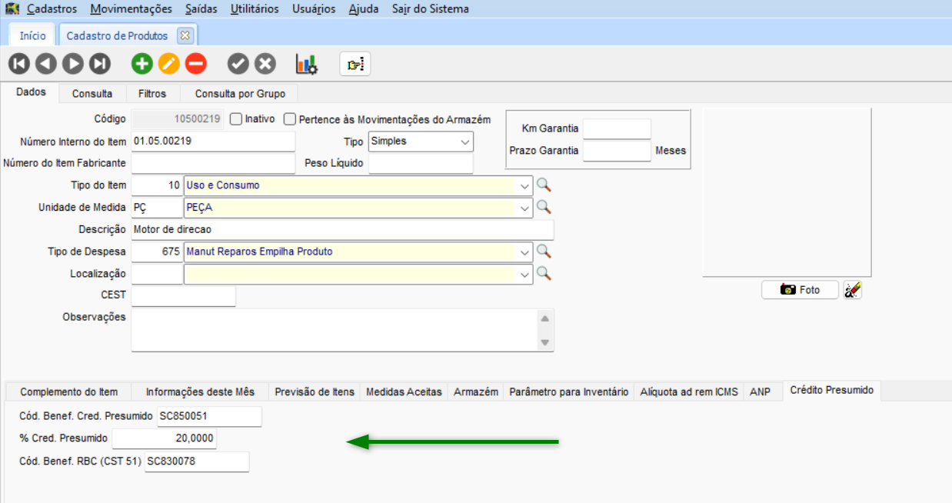Open the Saídas menu
The height and width of the screenshot is (503, 952).
tap(201, 9)
